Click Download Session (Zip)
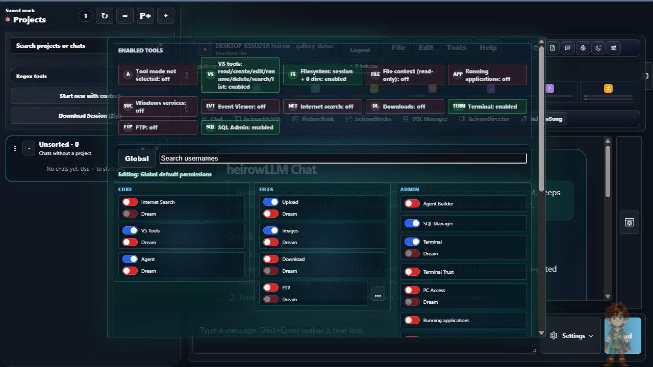653x367 pixels. 90,116
